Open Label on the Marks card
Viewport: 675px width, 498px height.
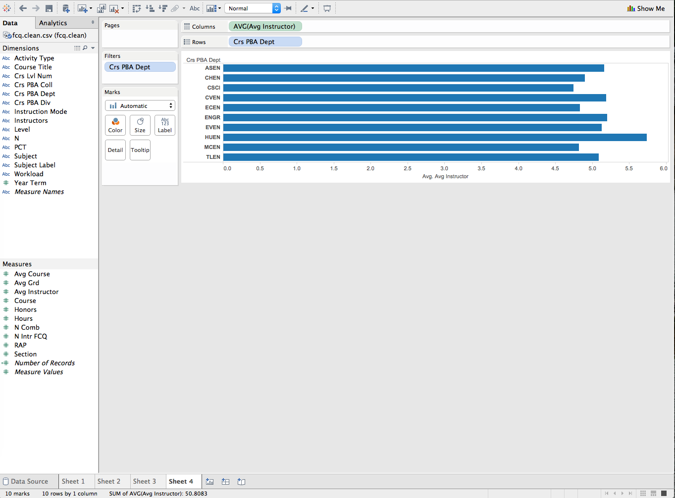pyautogui.click(x=165, y=125)
